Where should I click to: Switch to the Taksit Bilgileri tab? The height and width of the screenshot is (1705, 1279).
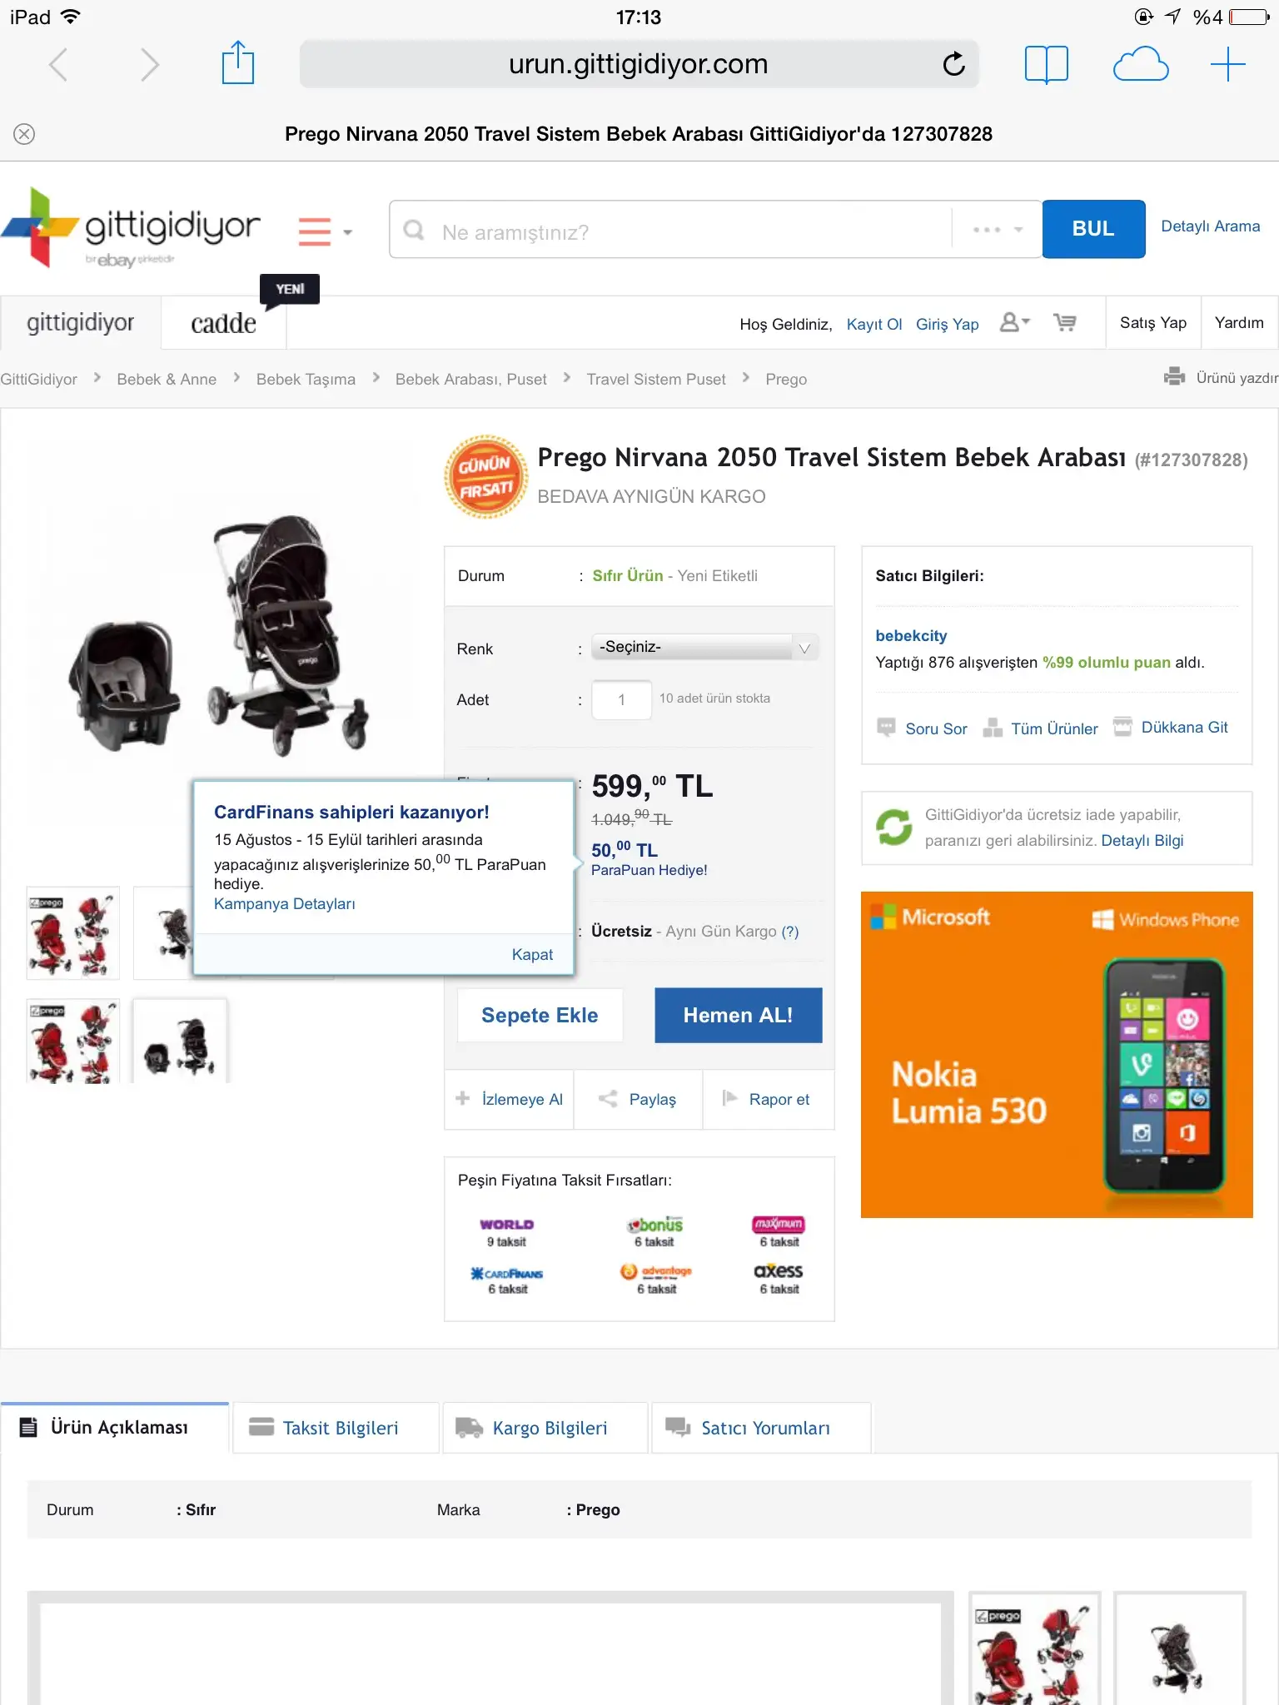pos(336,1428)
